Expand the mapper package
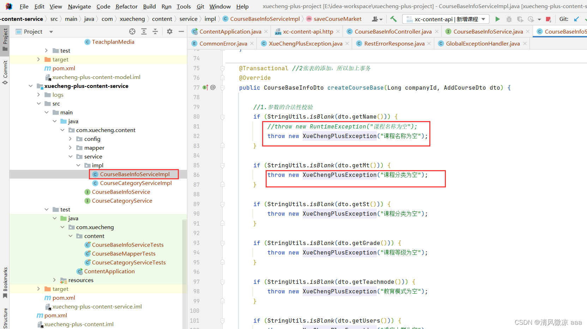This screenshot has width=587, height=329. (x=71, y=148)
